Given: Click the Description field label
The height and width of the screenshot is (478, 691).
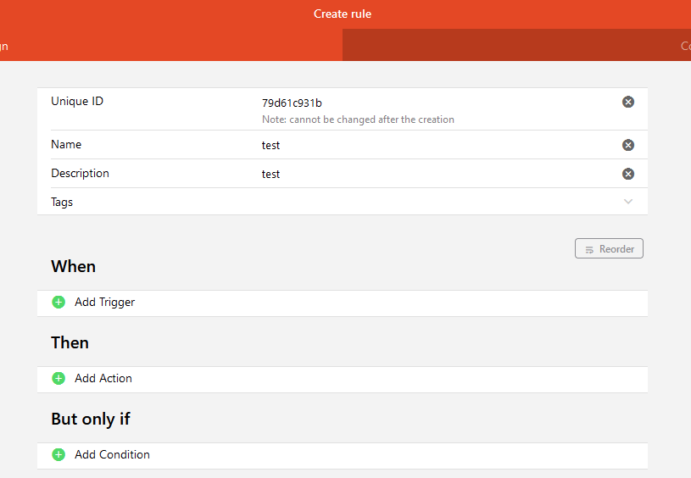Looking at the screenshot, I should coord(80,174).
